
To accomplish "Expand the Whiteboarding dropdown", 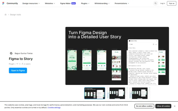I will click(x=102, y=3).
